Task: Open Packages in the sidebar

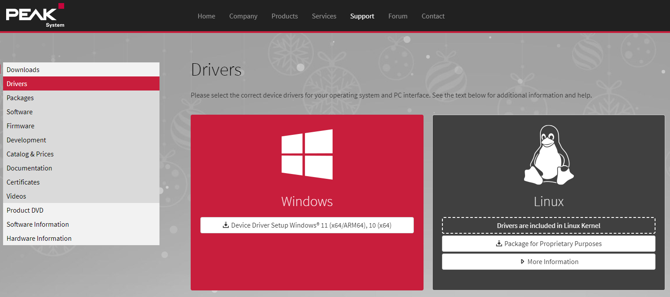Action: pos(81,98)
